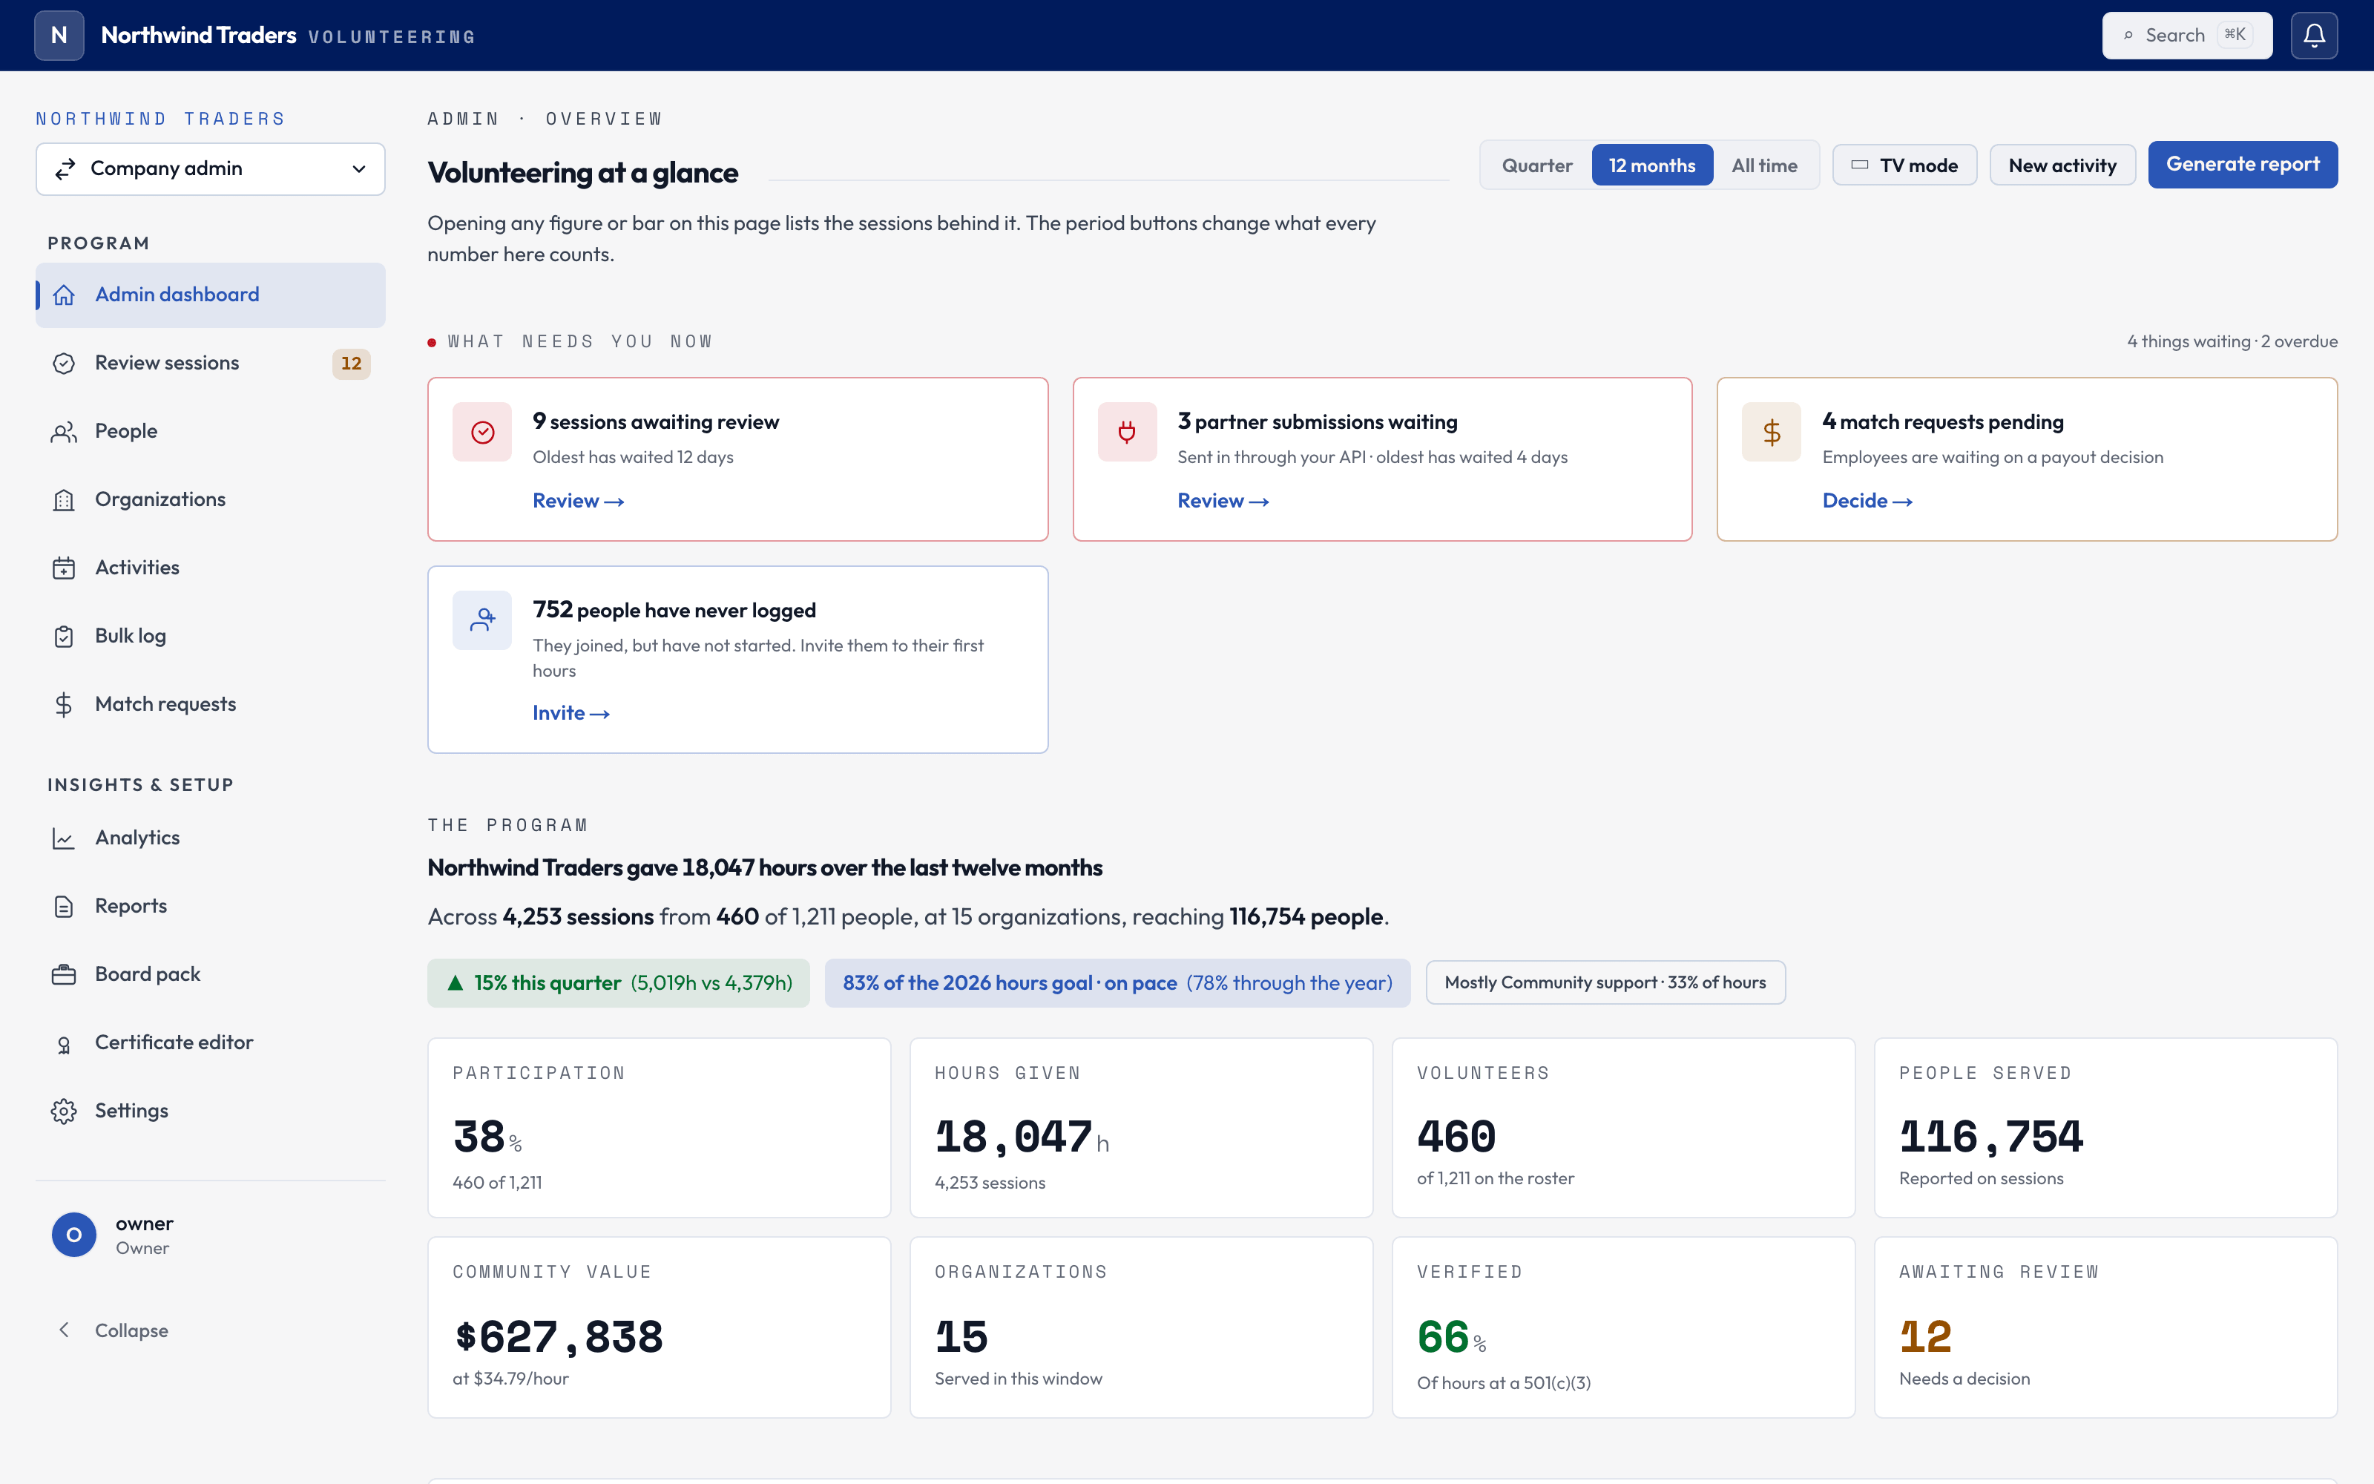This screenshot has width=2374, height=1484.
Task: Click the Northwind Traders N logo
Action: coord(59,36)
